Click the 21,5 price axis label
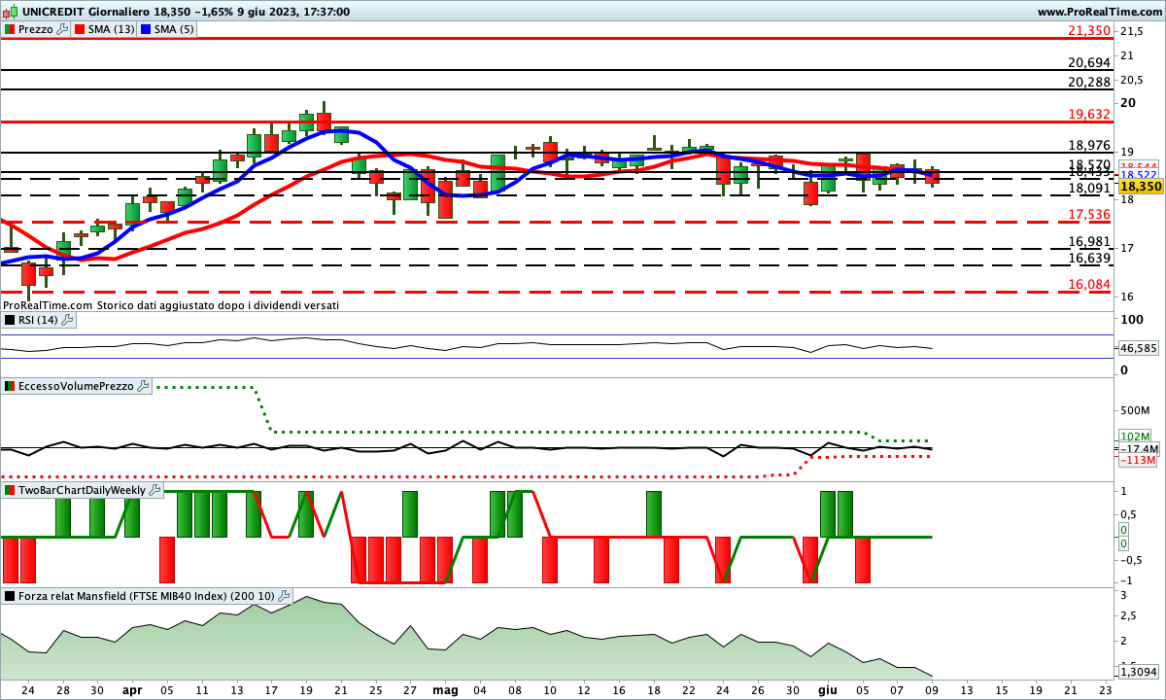This screenshot has height=700, width=1166. point(1132,32)
